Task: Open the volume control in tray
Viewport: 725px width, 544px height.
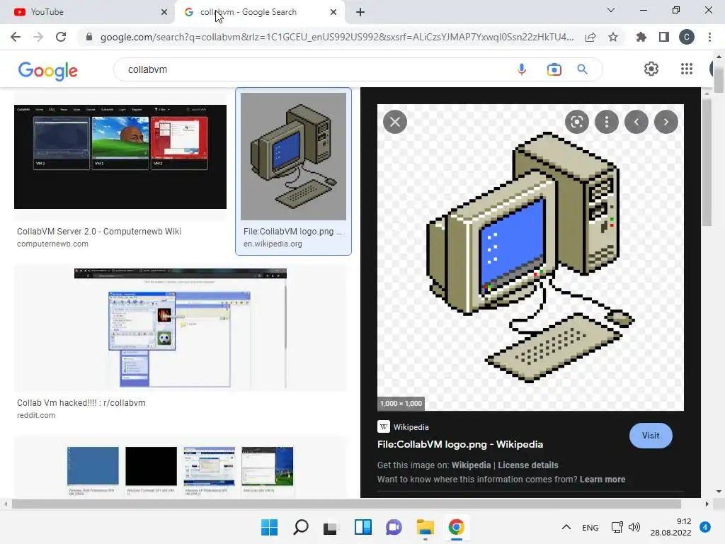Action: click(x=634, y=527)
